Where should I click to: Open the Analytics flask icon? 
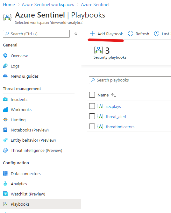[5, 184]
